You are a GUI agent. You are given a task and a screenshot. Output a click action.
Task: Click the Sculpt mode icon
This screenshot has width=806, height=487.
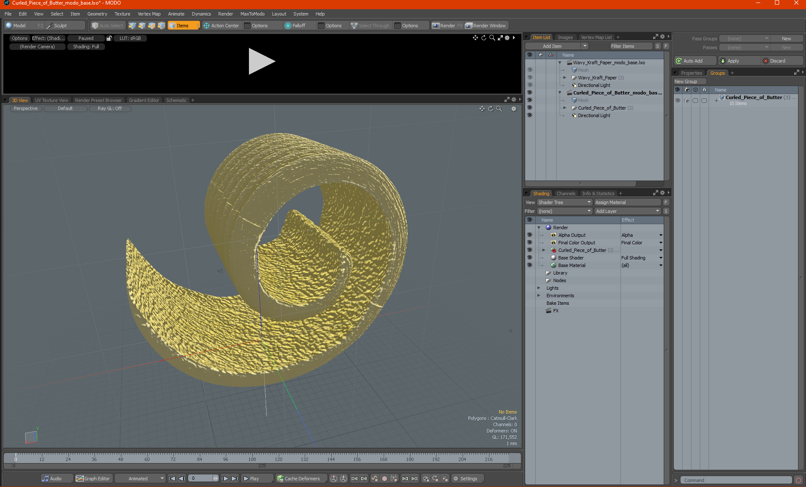click(50, 26)
